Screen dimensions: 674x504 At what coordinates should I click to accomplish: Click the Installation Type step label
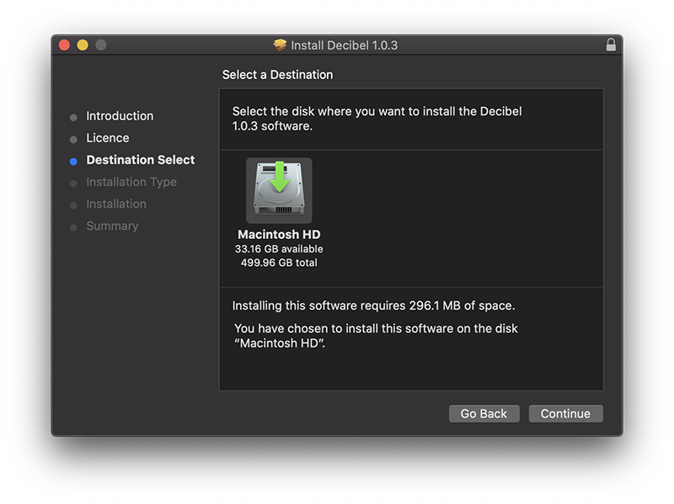(131, 182)
